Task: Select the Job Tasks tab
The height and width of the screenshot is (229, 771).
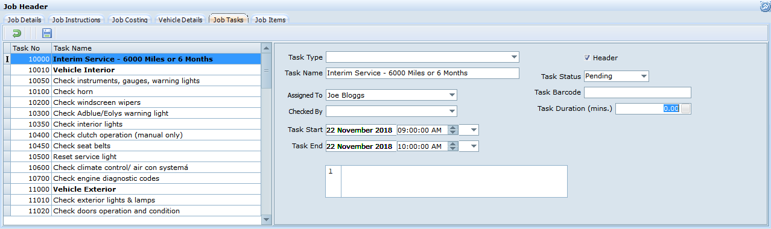Action: (x=228, y=20)
